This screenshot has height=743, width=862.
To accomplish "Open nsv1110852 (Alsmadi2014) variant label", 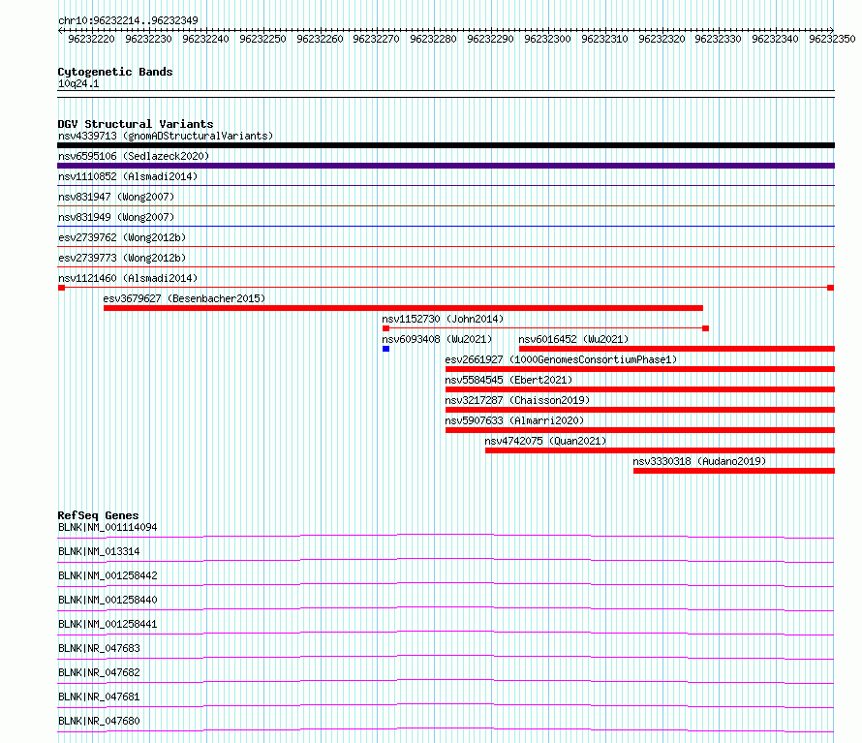I will pos(128,176).
